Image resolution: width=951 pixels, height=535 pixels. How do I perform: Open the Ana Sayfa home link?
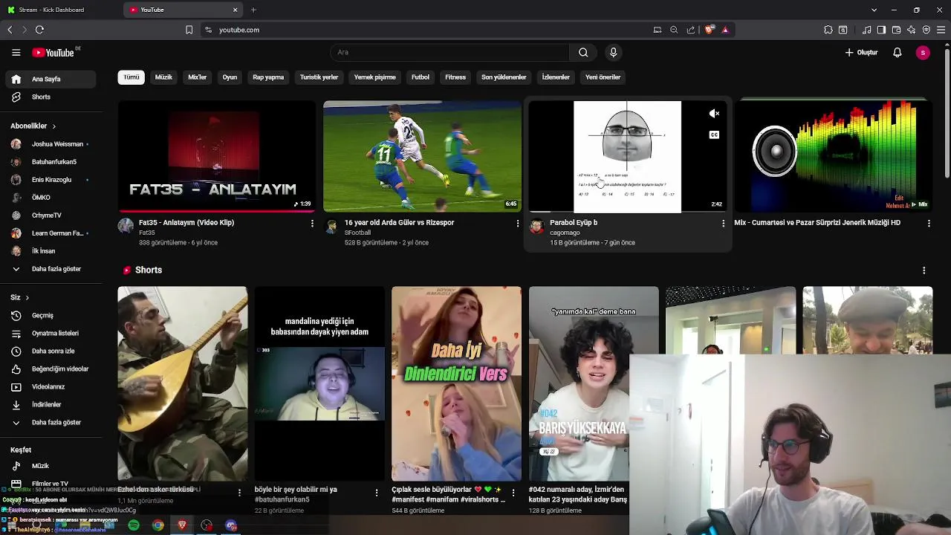click(x=51, y=79)
